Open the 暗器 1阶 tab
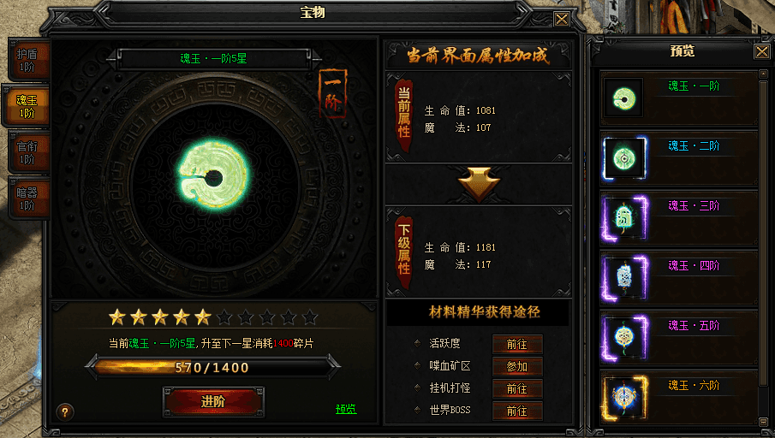The width and height of the screenshot is (775, 438). click(x=27, y=198)
